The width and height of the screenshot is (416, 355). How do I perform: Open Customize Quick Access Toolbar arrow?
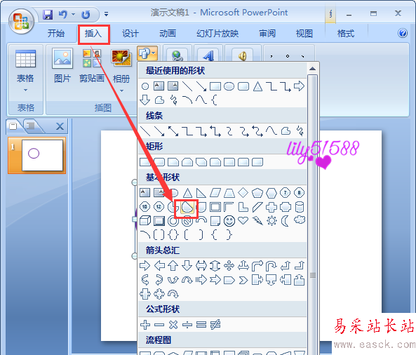(x=106, y=14)
